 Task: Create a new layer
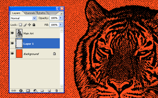point(49,91)
